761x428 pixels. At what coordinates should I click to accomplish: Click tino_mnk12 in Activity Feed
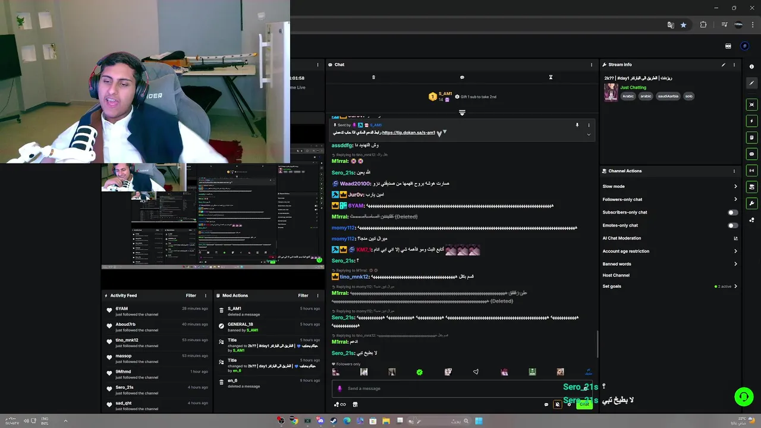(127, 341)
